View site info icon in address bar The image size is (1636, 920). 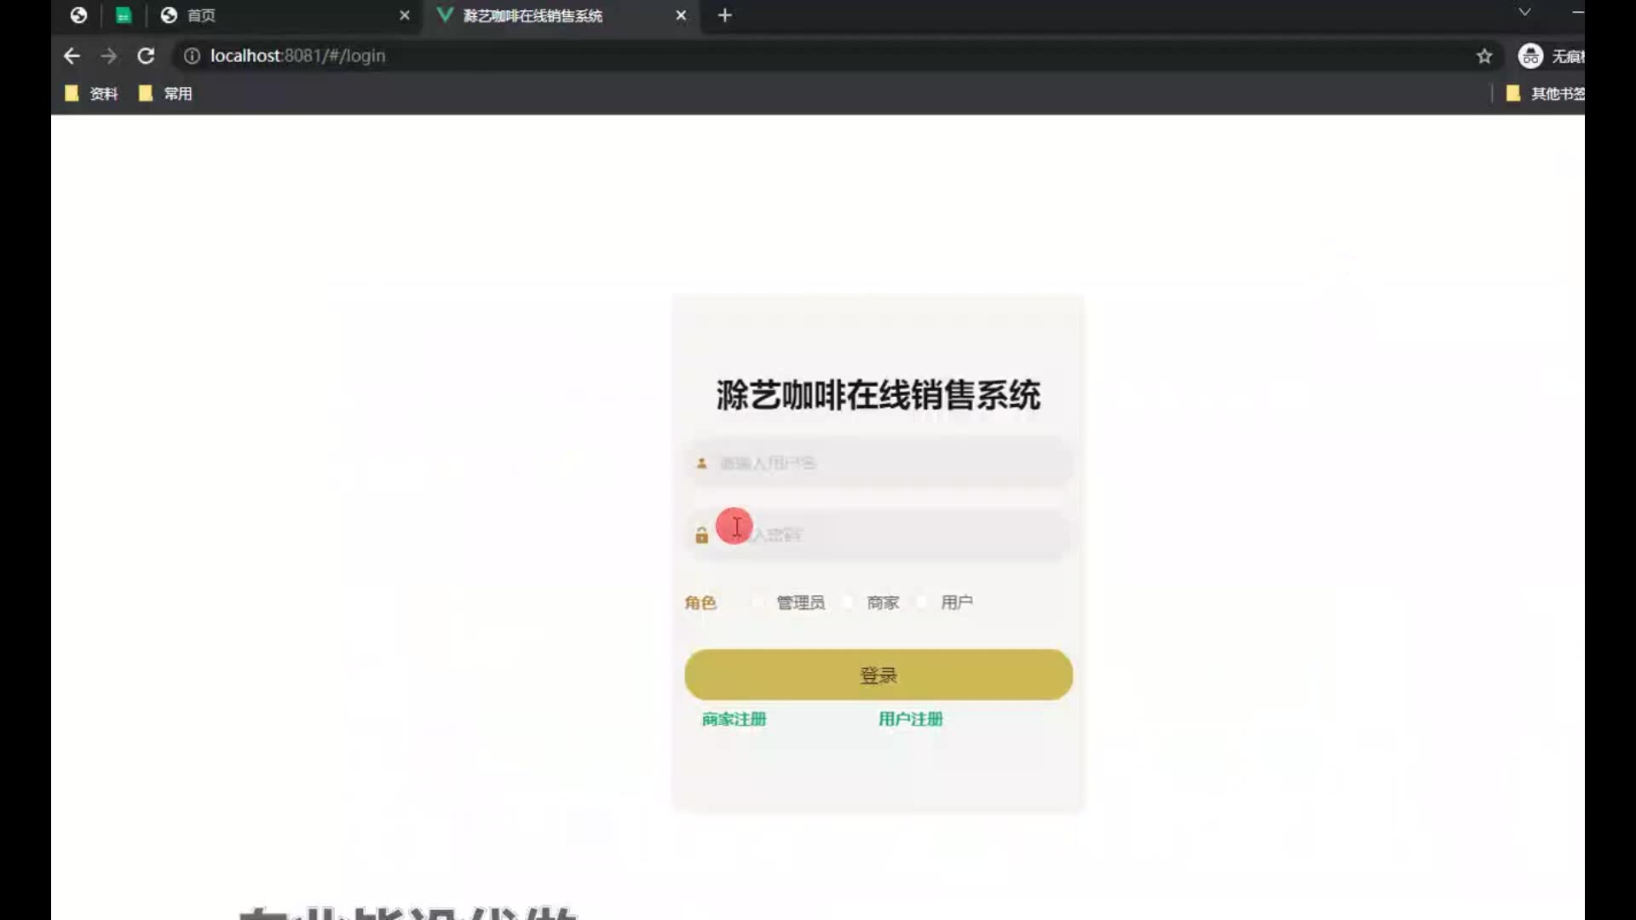click(x=192, y=56)
